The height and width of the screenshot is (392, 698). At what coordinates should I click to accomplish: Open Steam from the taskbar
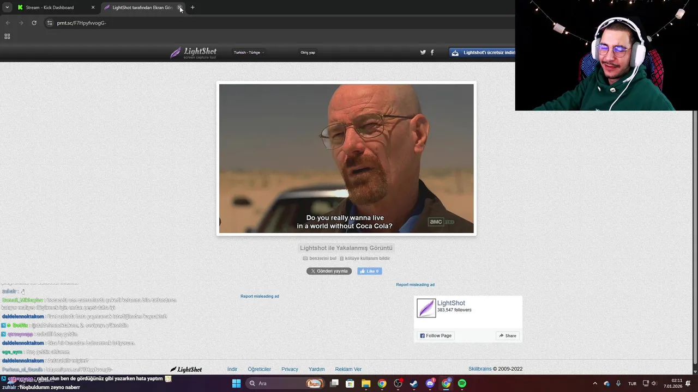pyautogui.click(x=414, y=383)
